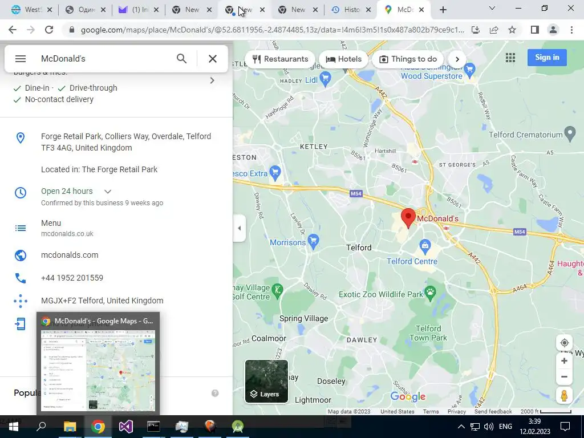584x438 pixels.
Task: Expand the Open 24 hours schedule
Action: [x=108, y=192]
